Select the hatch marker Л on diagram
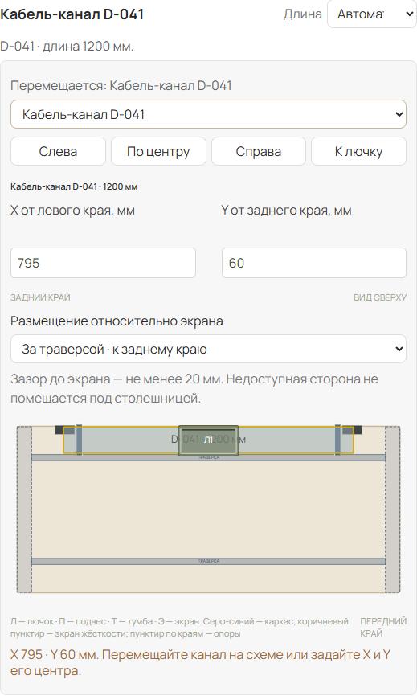 point(209,440)
